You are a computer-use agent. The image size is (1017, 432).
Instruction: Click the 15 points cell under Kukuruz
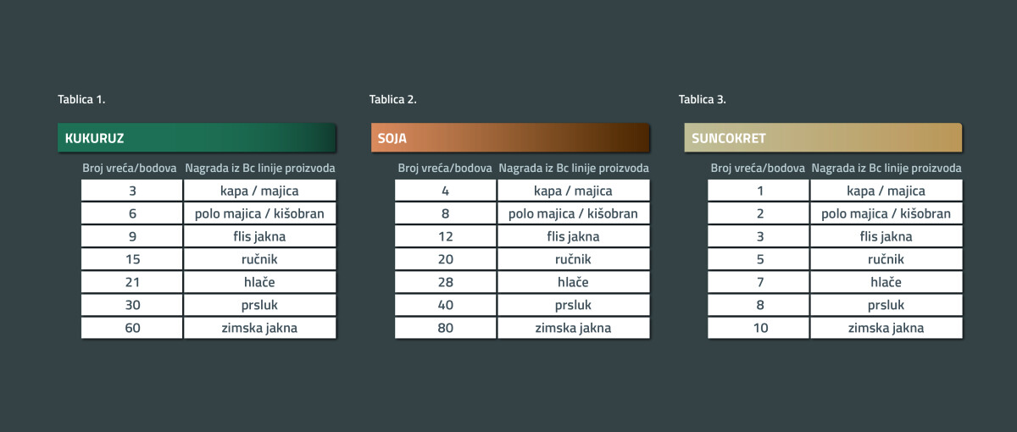tap(132, 259)
